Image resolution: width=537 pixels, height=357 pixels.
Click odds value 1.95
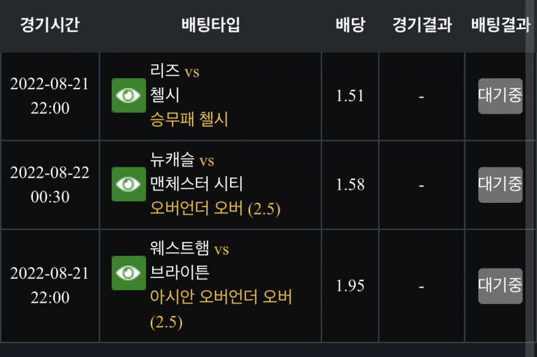[350, 286]
